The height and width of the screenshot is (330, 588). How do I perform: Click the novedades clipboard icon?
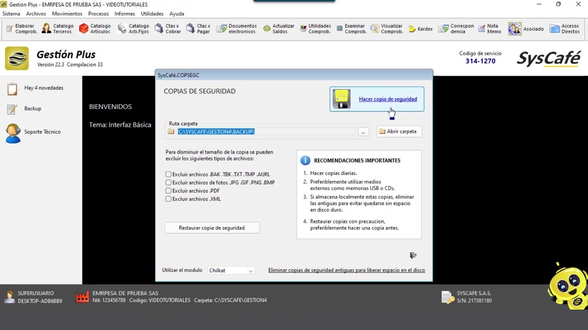coord(12,88)
